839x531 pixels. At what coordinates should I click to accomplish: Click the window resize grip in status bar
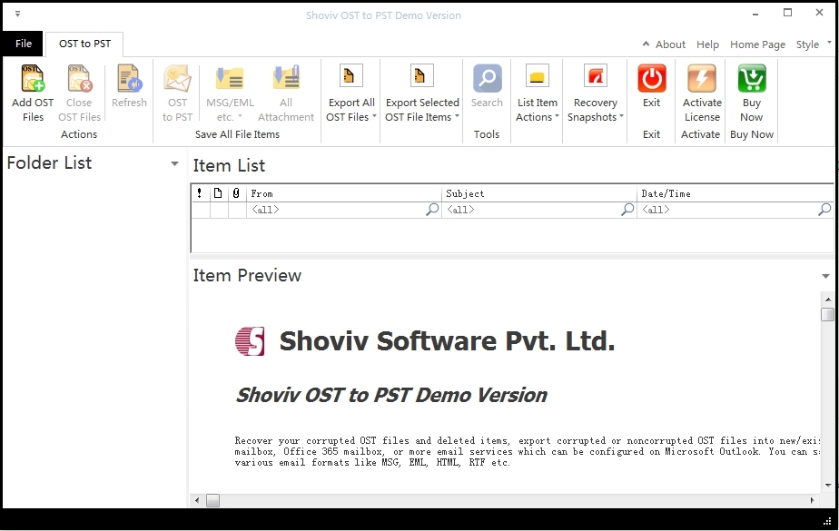point(826,521)
